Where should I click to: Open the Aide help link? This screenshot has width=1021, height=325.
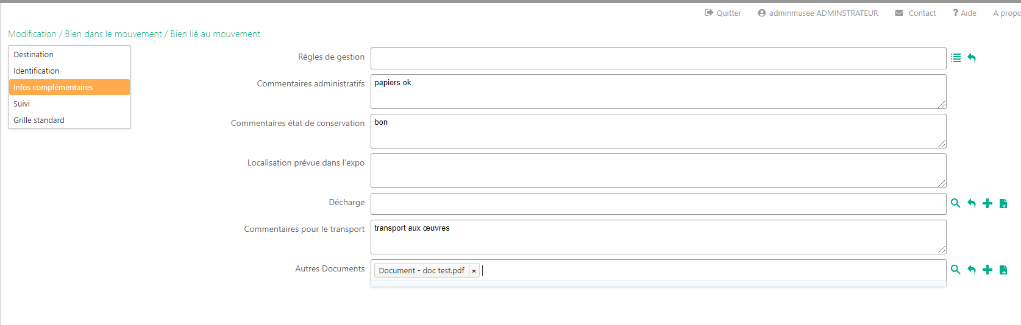965,13
